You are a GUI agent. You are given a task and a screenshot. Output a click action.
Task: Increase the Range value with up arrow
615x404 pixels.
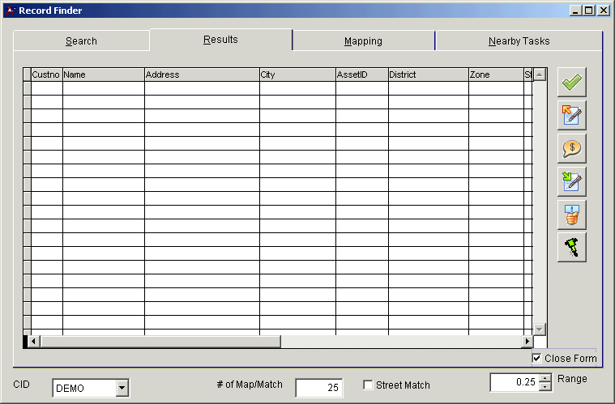click(x=545, y=377)
